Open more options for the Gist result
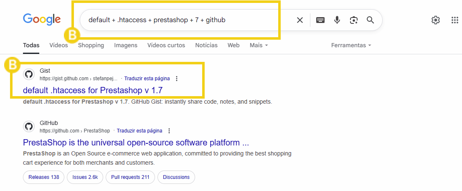 [x=177, y=79]
